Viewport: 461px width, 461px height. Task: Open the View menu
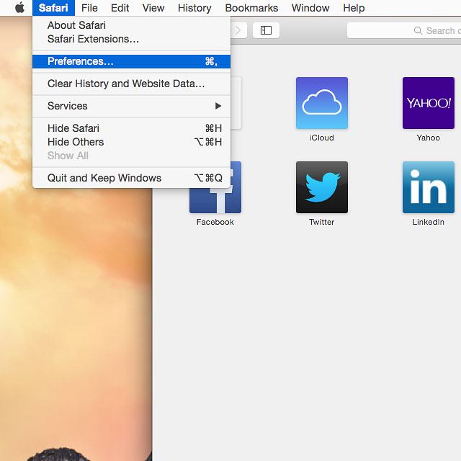tap(153, 8)
